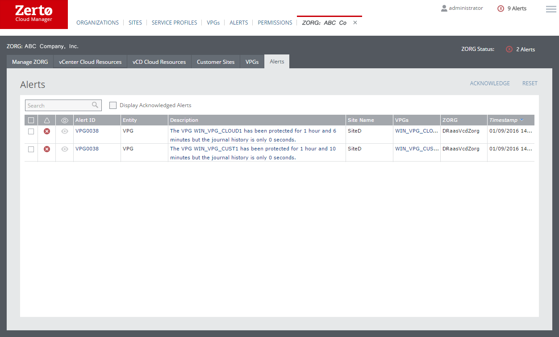Click the WIN_VPG_CUST1 alert description
Viewport: 559px width, 337px height.
pos(253,153)
